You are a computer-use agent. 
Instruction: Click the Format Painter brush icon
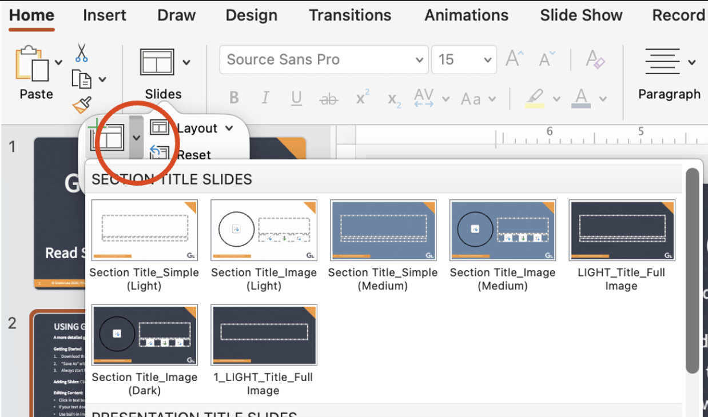tap(82, 105)
